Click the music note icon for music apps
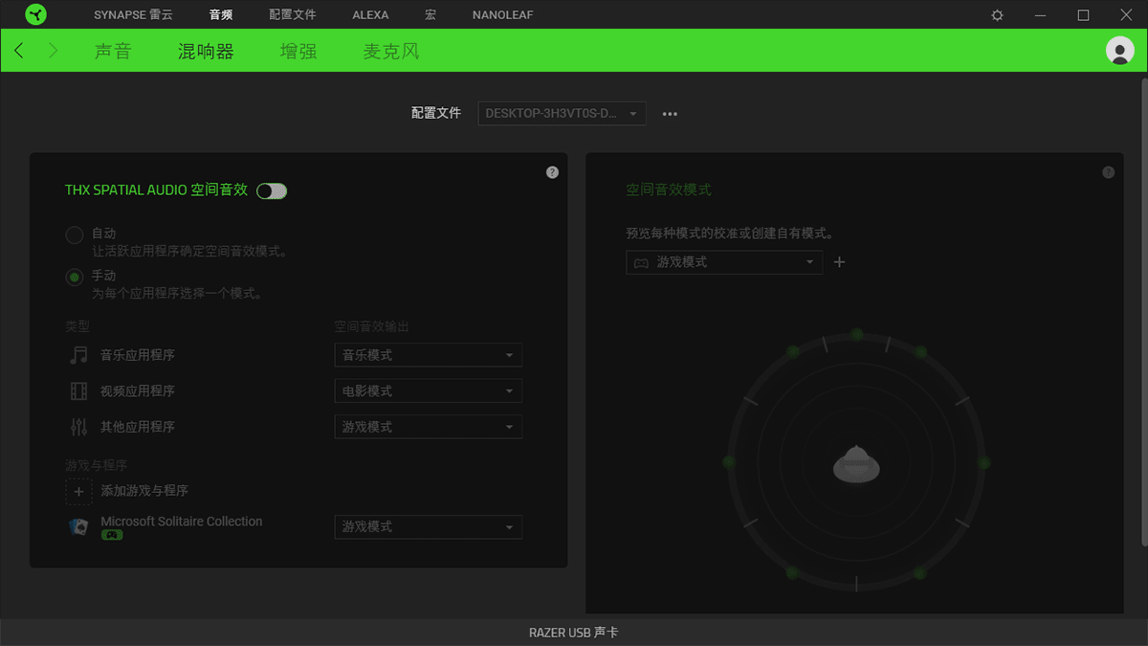The height and width of the screenshot is (646, 1148). (78, 355)
